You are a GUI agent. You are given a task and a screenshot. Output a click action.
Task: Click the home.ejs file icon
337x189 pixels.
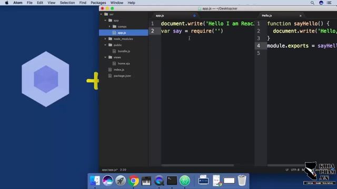[x=114, y=64]
